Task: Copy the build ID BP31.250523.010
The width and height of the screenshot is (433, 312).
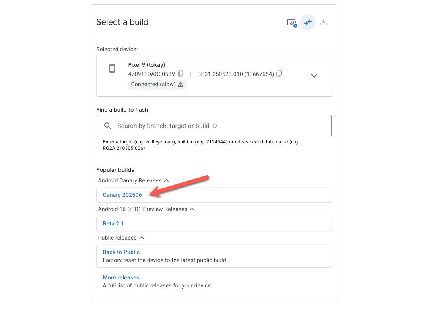Action: 279,74
